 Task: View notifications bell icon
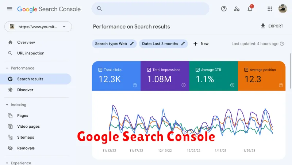tap(250, 8)
